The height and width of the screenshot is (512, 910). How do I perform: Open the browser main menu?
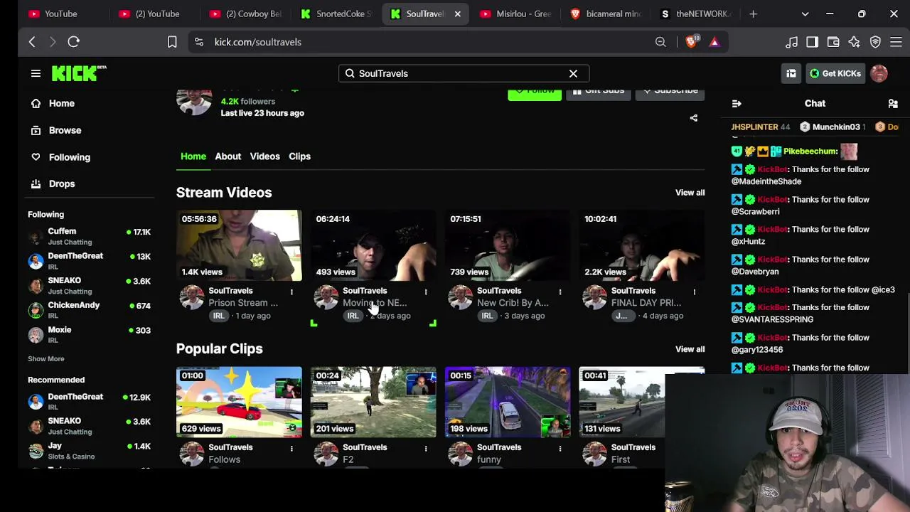point(896,42)
